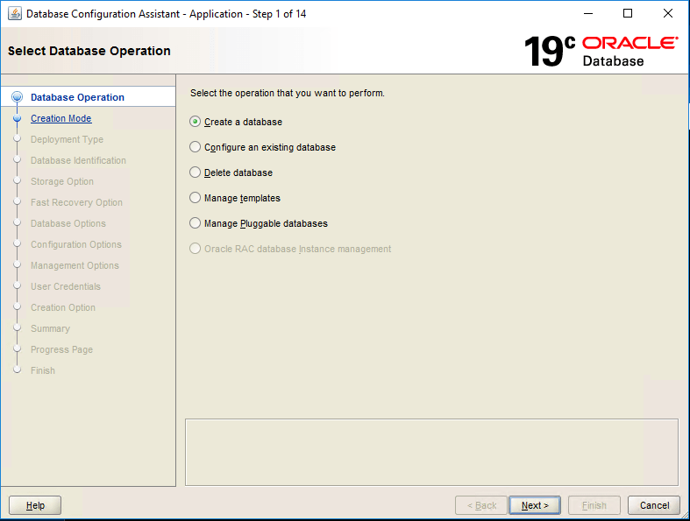
Task: Maximize the Database Configuration Assistant window
Action: 628,14
